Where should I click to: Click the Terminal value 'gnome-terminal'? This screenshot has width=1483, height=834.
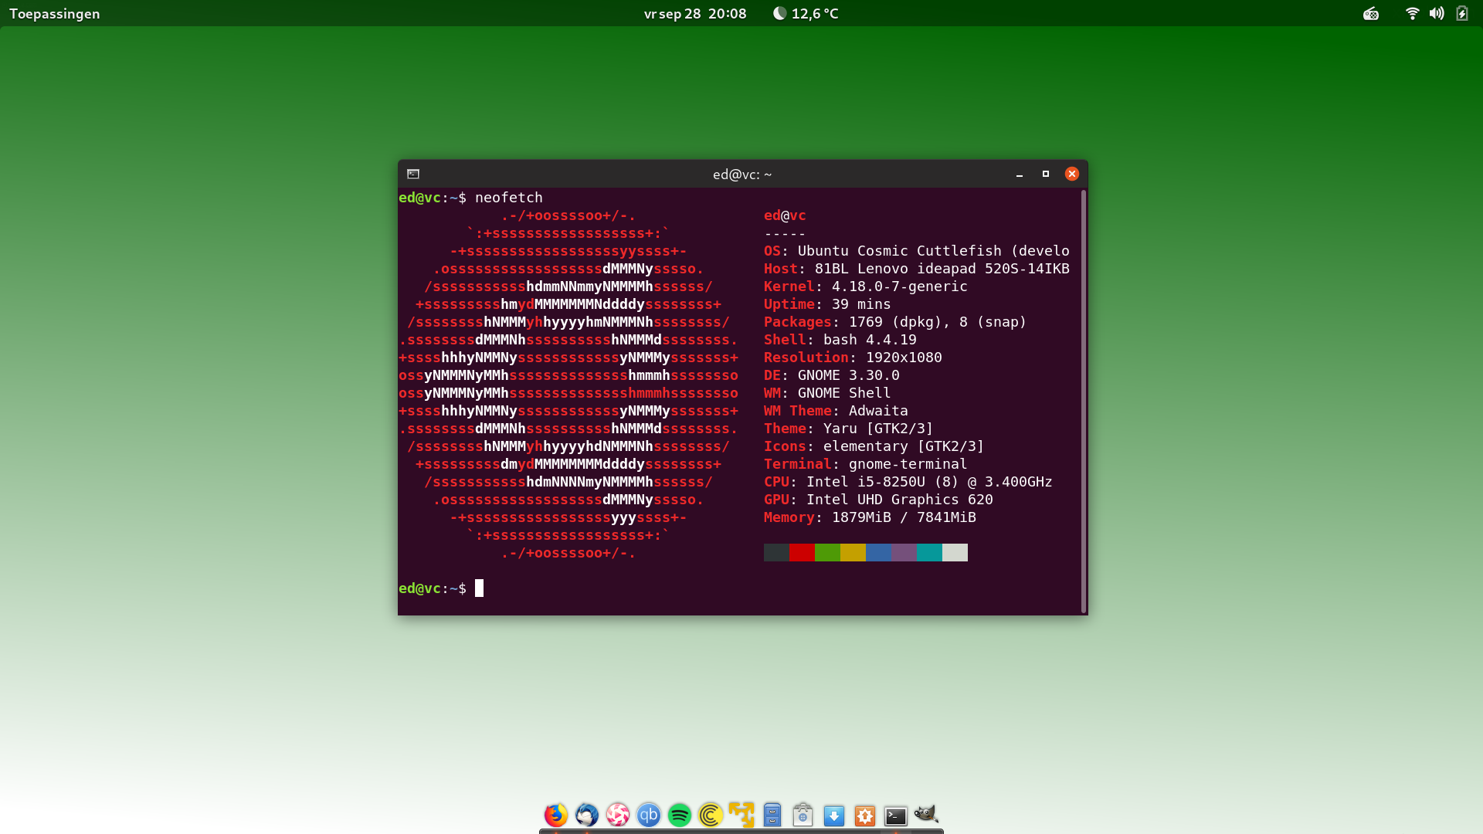tap(908, 464)
